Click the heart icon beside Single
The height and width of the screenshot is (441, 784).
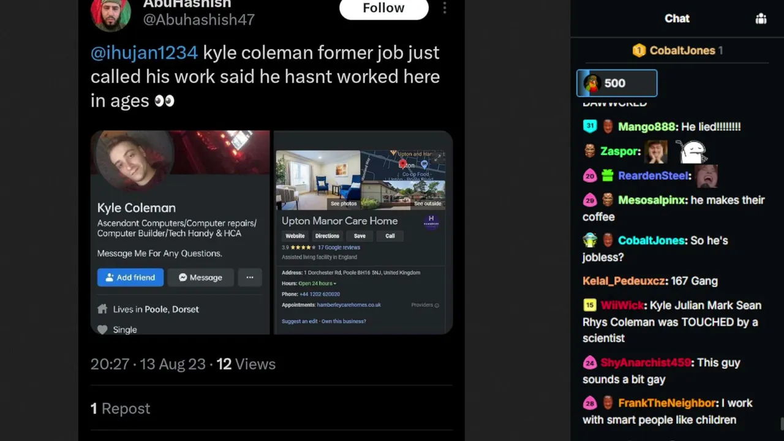(x=102, y=330)
